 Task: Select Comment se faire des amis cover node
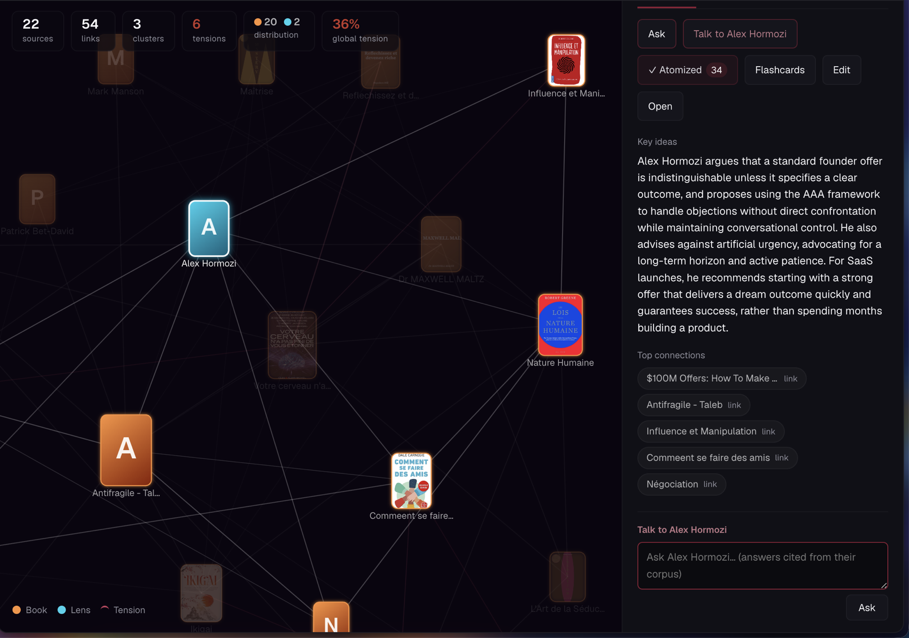point(411,481)
